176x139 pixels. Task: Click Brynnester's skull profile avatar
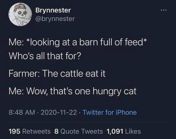(19, 14)
